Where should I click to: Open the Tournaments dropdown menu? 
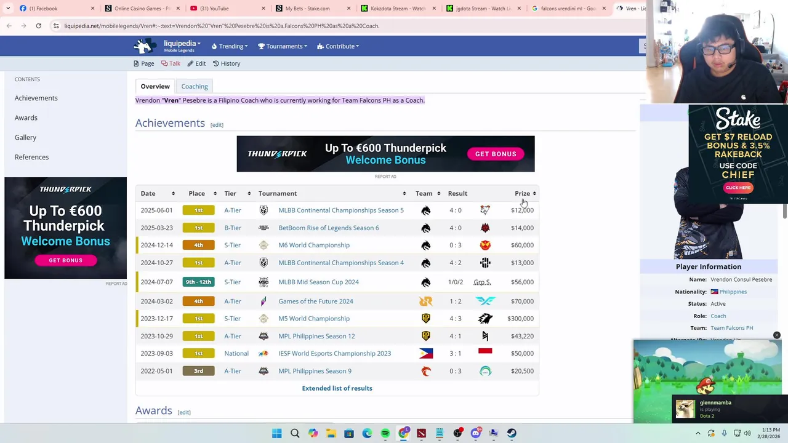283,46
